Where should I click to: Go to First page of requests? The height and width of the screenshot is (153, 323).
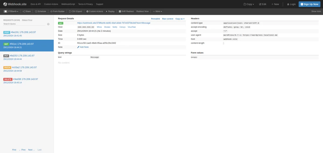coord(14,150)
